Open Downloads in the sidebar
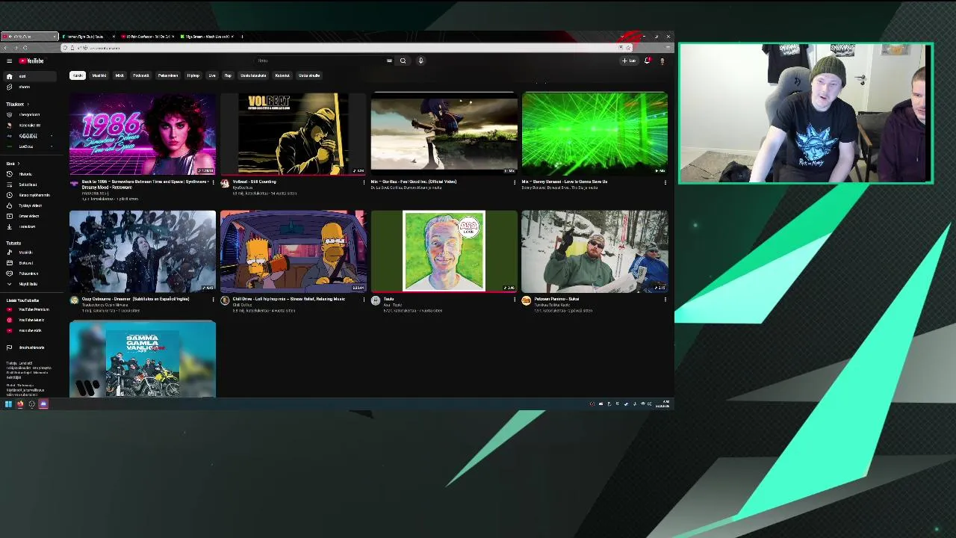 tap(29, 226)
